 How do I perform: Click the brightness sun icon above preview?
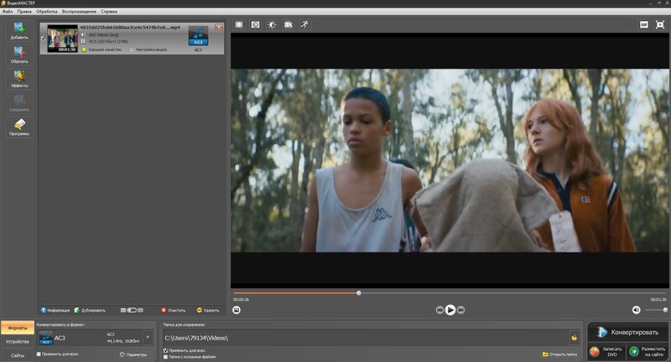(x=272, y=25)
